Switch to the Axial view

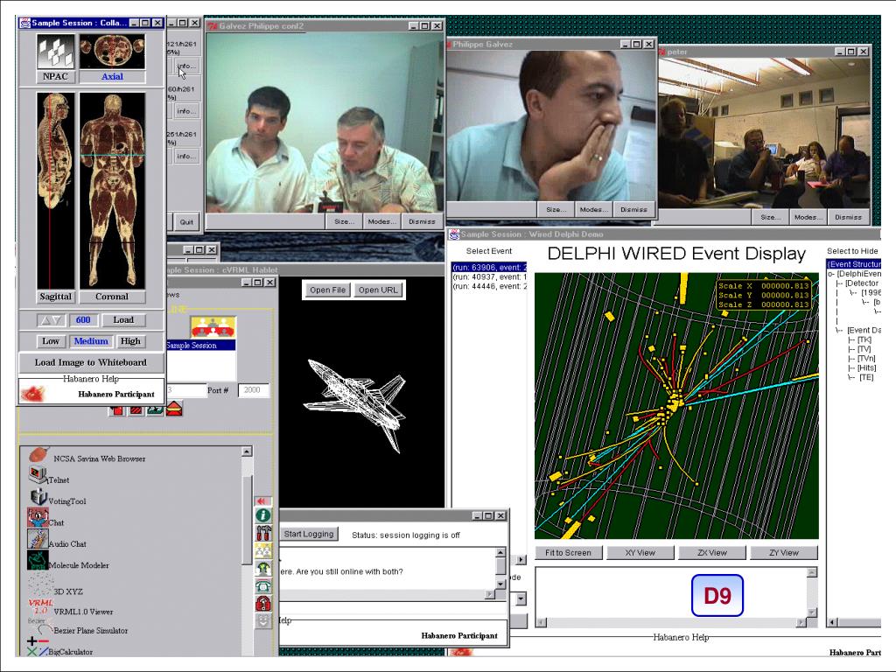[112, 77]
